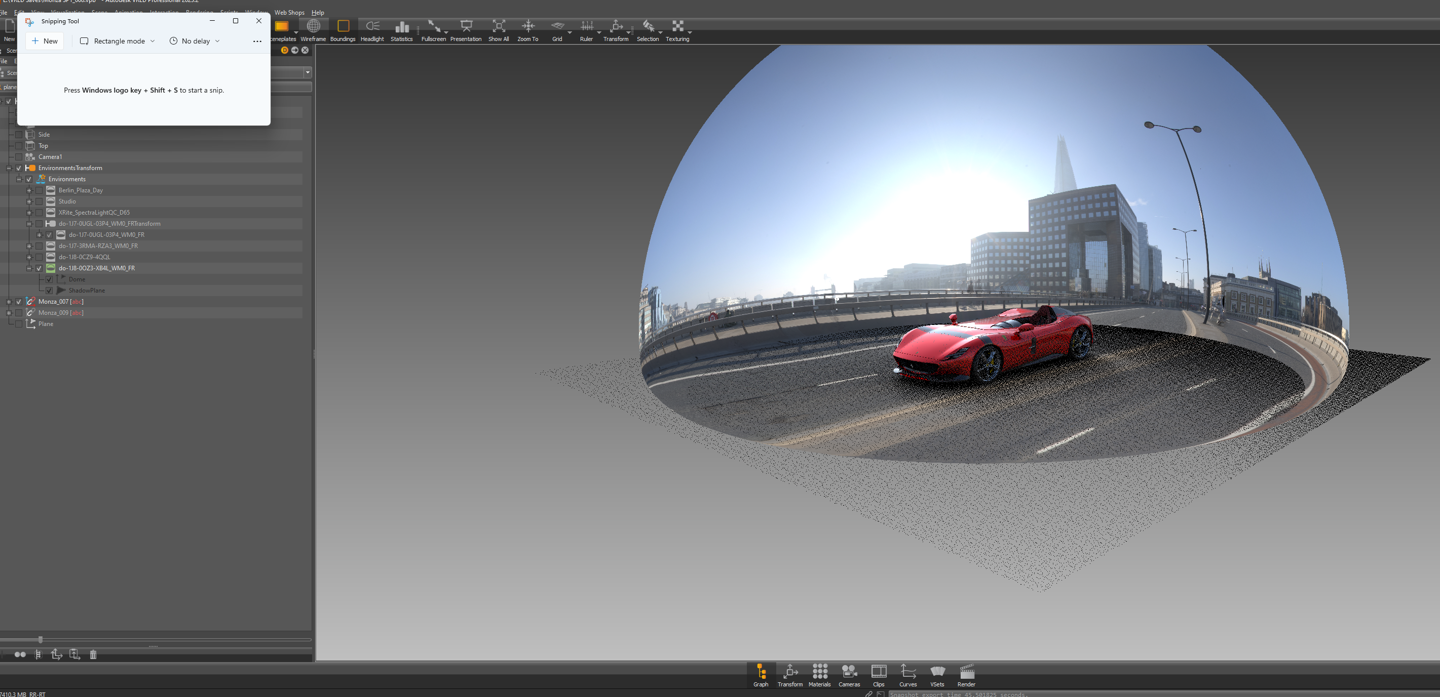Open the Materials editor in the bottom bar

pos(819,675)
